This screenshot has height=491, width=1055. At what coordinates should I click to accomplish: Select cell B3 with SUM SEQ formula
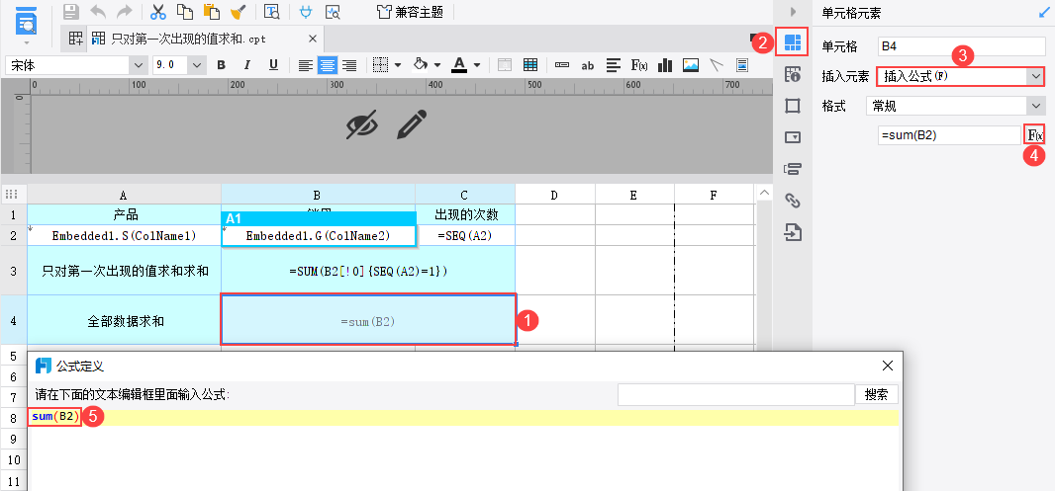(368, 271)
